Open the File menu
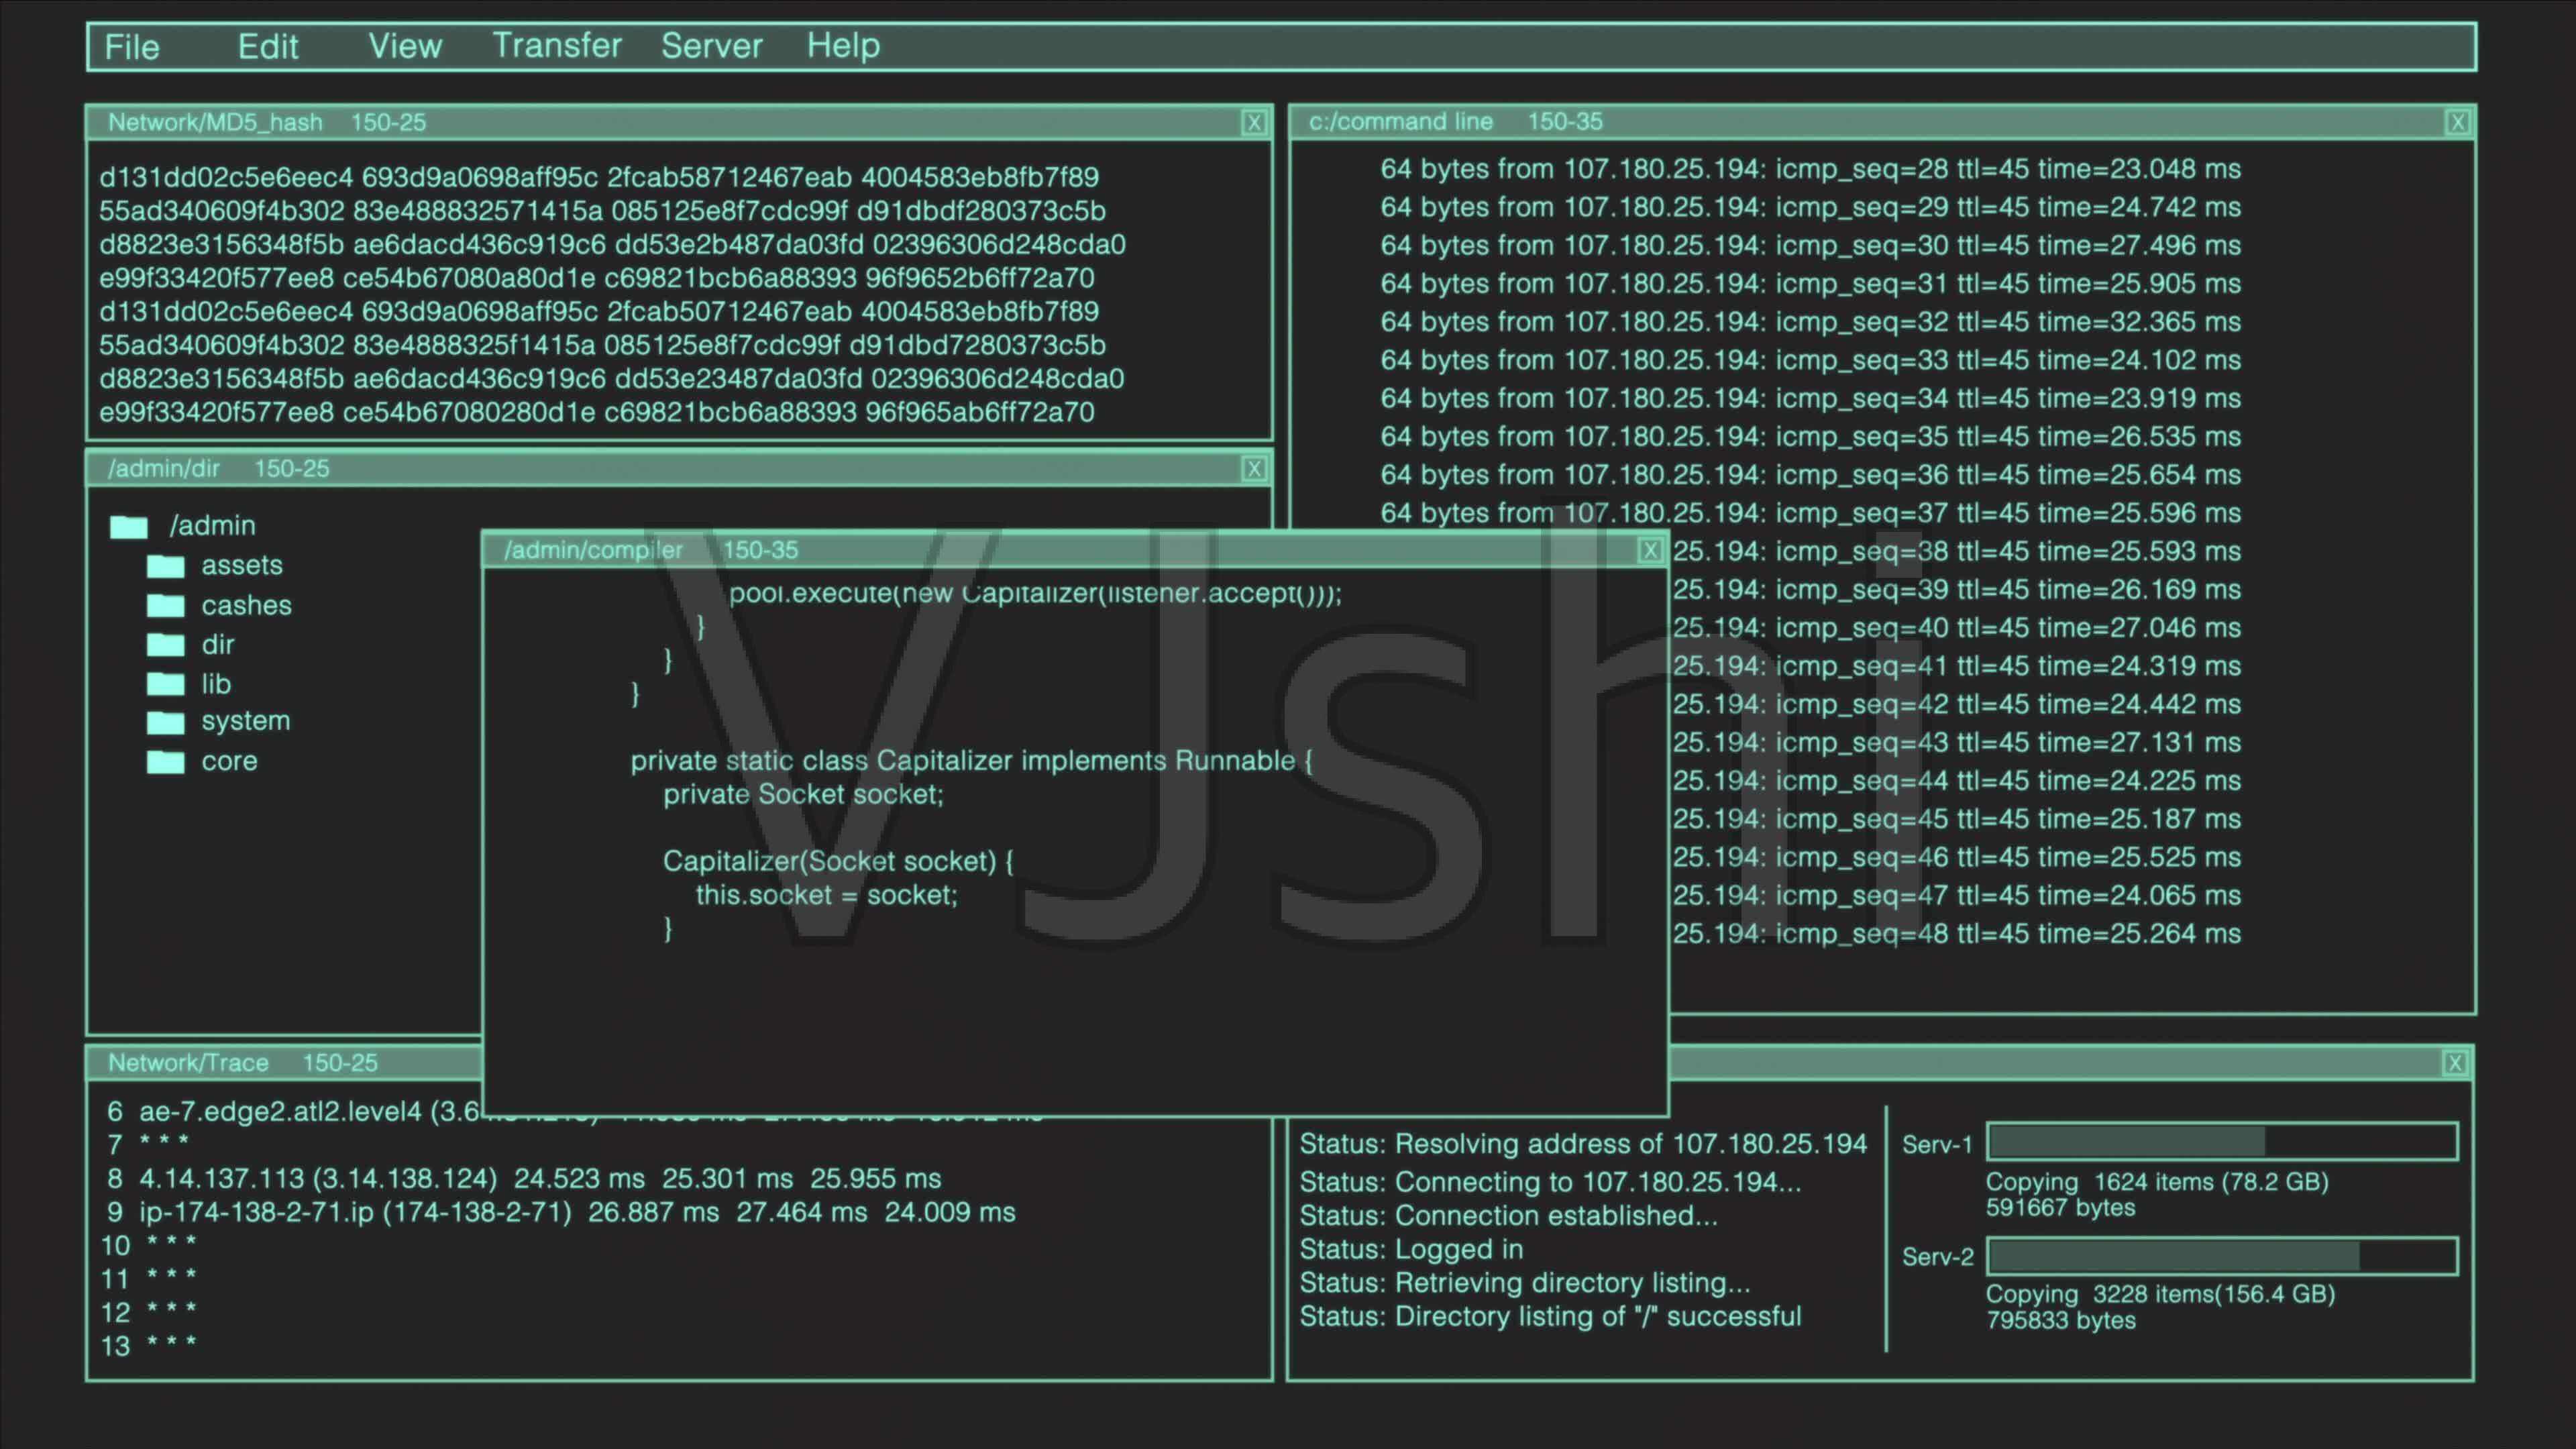2576x1449 pixels. tap(131, 47)
